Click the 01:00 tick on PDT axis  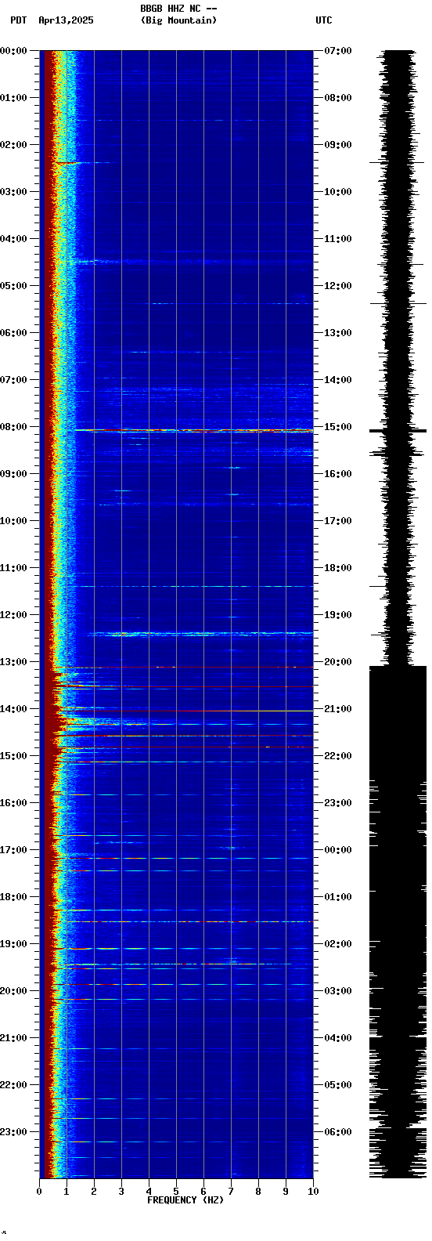pyautogui.click(x=13, y=98)
